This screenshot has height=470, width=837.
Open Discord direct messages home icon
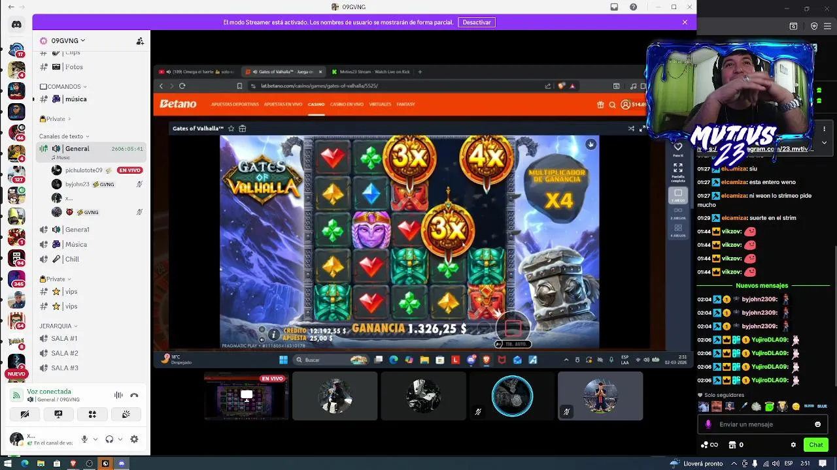(x=16, y=24)
